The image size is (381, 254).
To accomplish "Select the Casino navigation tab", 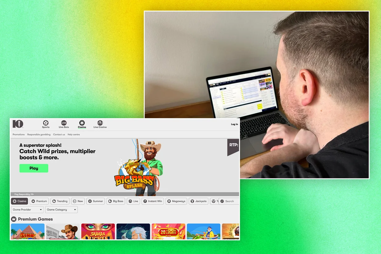I will [x=82, y=124].
